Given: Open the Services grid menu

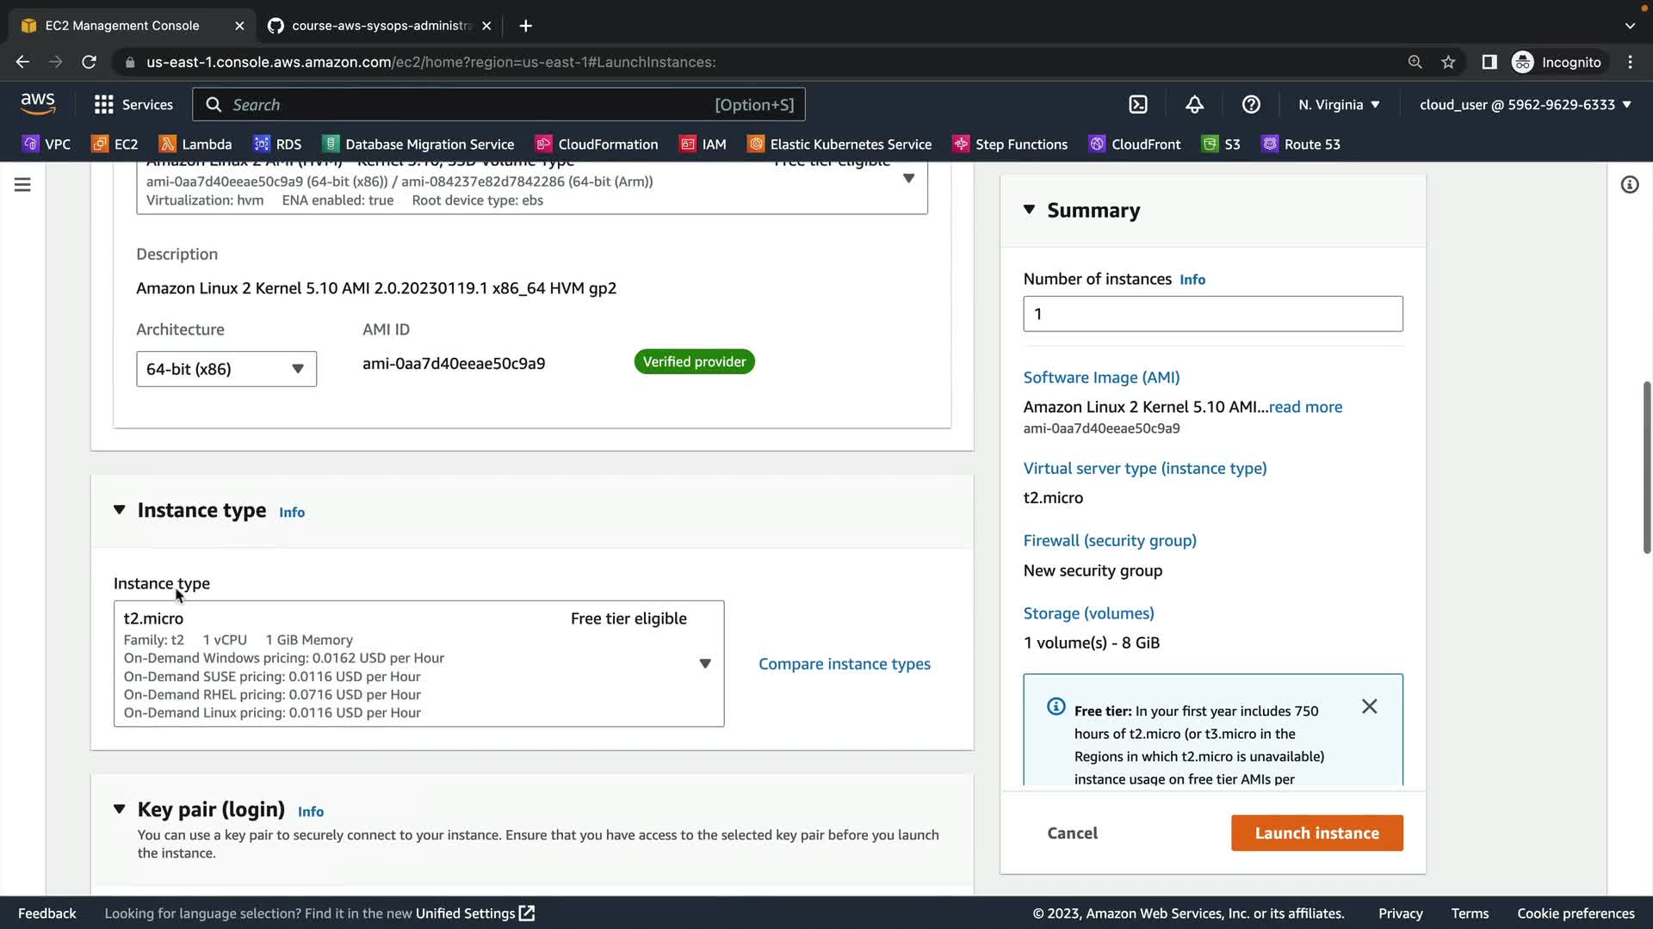Looking at the screenshot, I should (x=133, y=104).
